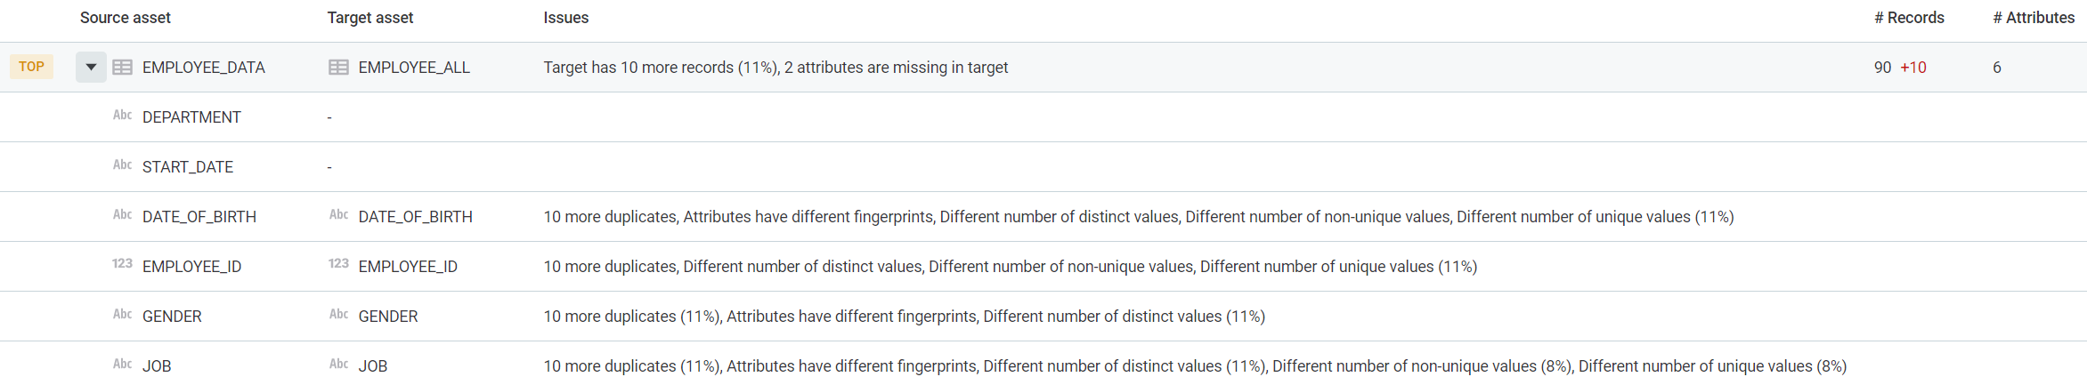
Task: Click the Abc icon beside target GENDER
Action: click(338, 314)
